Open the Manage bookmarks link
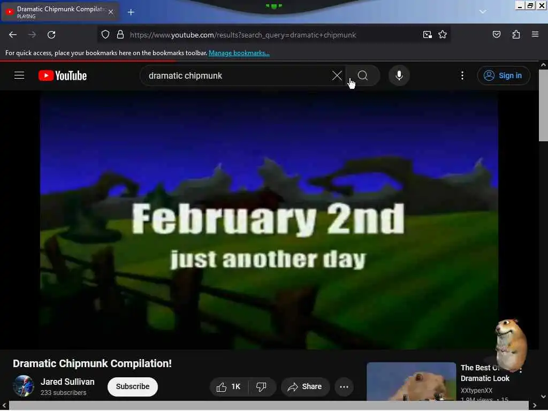548x411 pixels. (x=239, y=53)
